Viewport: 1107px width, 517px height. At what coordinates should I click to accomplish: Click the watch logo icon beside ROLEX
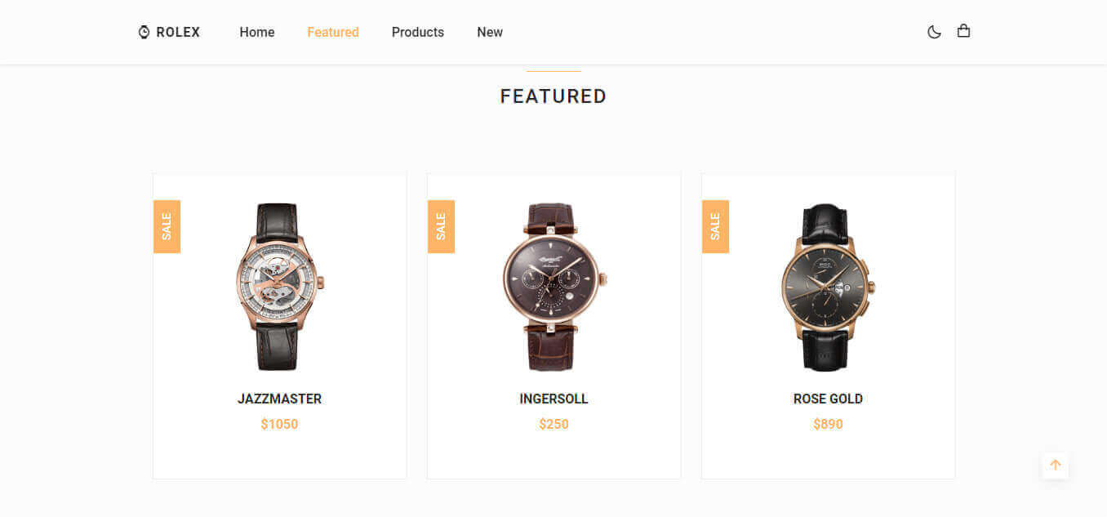(144, 32)
